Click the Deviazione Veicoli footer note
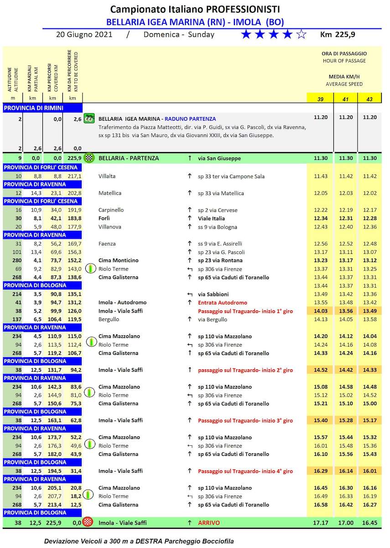Image resolution: width=390 pixels, height=548 pixels. pyautogui.click(x=139, y=541)
